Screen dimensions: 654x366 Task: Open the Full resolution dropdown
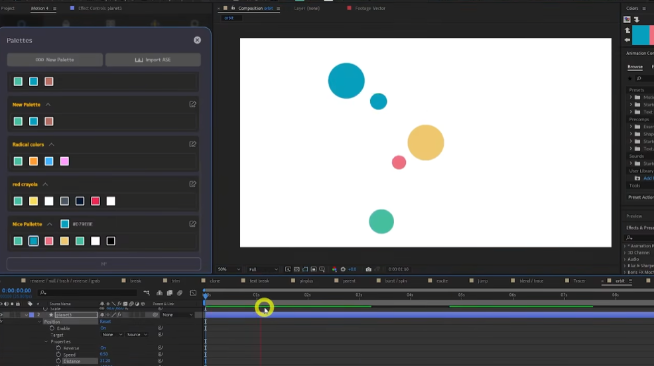pyautogui.click(x=263, y=269)
